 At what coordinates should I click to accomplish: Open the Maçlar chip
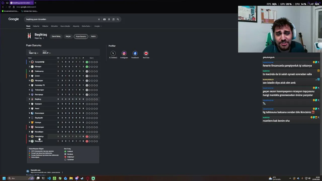pos(68,36)
